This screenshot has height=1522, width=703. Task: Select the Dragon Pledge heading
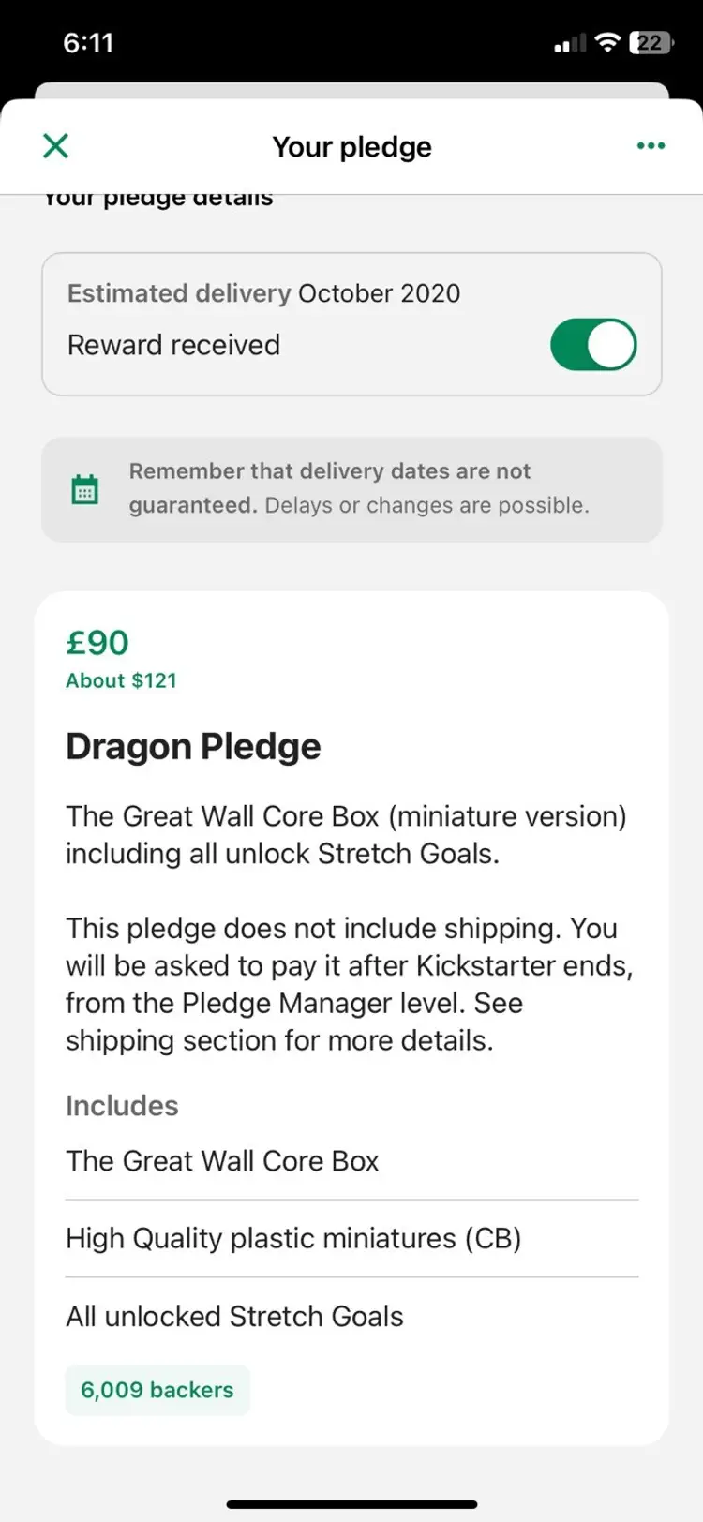[x=193, y=747]
